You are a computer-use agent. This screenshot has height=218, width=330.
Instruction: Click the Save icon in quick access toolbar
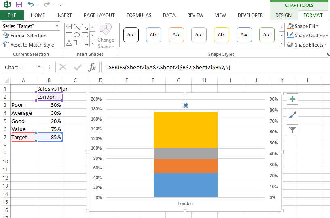pyautogui.click(x=19, y=4)
